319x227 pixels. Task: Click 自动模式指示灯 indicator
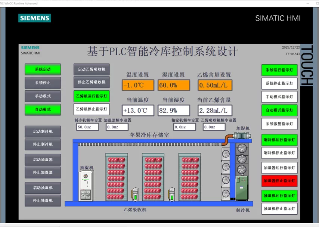279,111
